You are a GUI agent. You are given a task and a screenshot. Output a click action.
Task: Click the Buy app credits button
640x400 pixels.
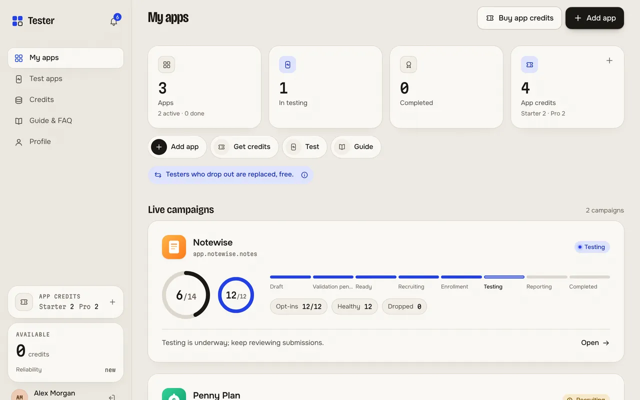tap(519, 18)
